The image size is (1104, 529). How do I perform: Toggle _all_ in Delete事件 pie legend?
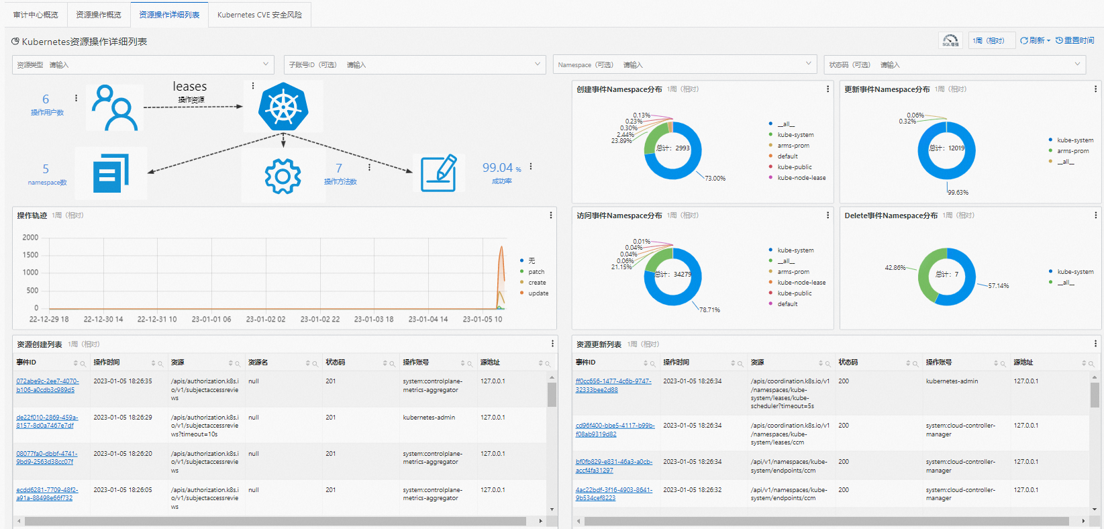[1061, 283]
